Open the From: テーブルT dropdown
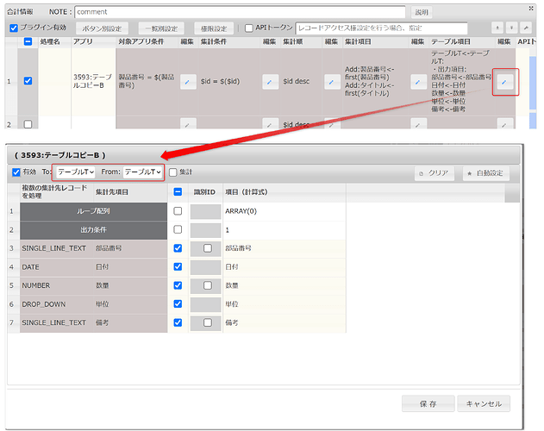This screenshot has width=544, height=431. (143, 172)
